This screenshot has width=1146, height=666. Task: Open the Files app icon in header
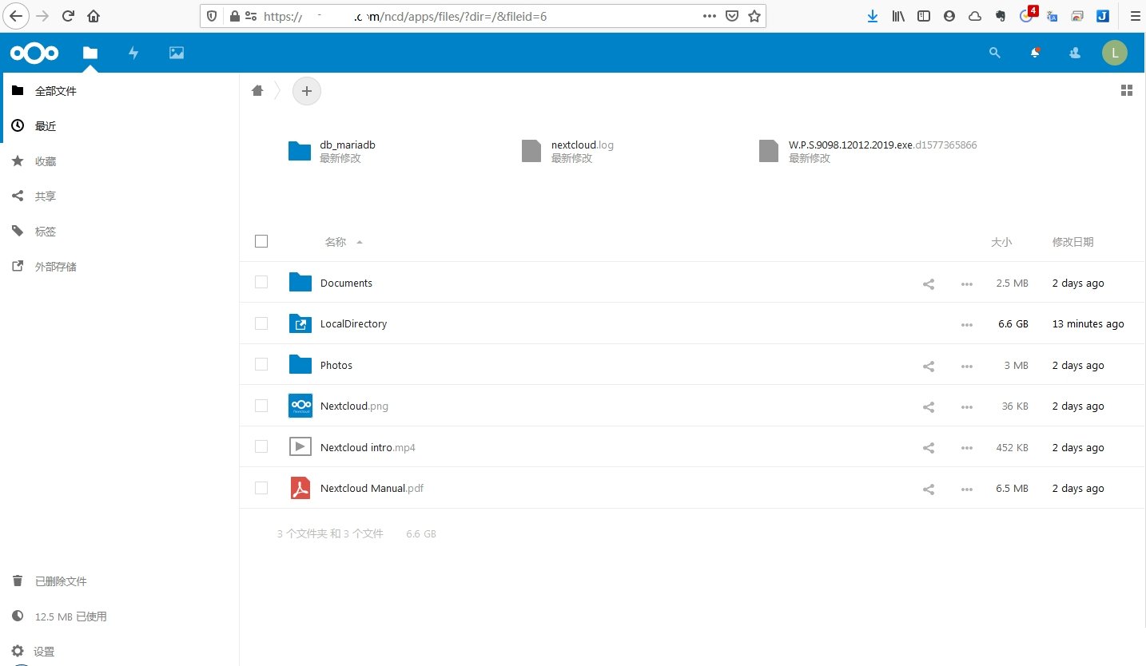pyautogui.click(x=90, y=53)
